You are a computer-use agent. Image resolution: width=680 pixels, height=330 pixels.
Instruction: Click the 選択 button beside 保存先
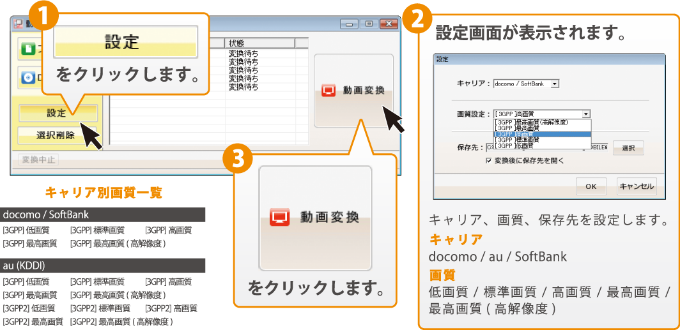coord(628,148)
